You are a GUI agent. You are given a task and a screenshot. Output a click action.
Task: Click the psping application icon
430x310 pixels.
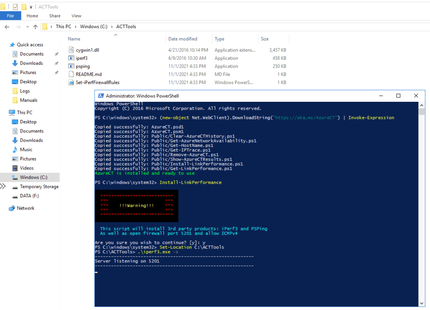(x=71, y=66)
